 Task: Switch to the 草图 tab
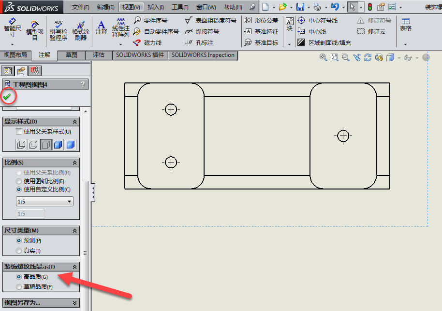tap(72, 55)
